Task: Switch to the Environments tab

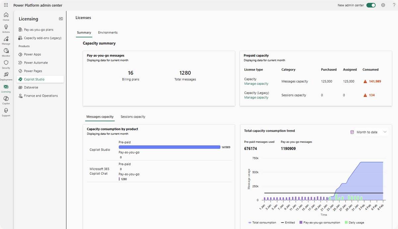Action: [107, 32]
